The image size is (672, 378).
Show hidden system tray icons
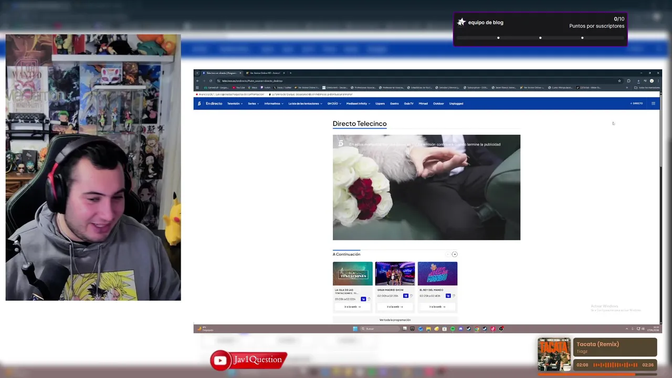click(x=626, y=329)
